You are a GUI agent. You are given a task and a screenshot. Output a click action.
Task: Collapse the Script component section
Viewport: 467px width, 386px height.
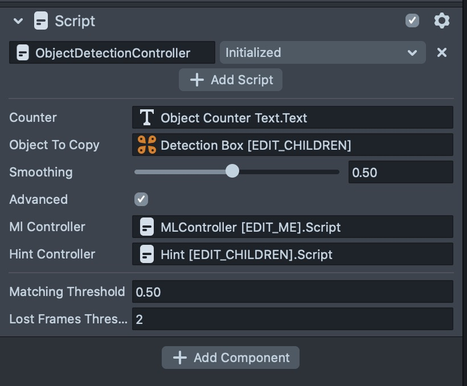click(18, 21)
